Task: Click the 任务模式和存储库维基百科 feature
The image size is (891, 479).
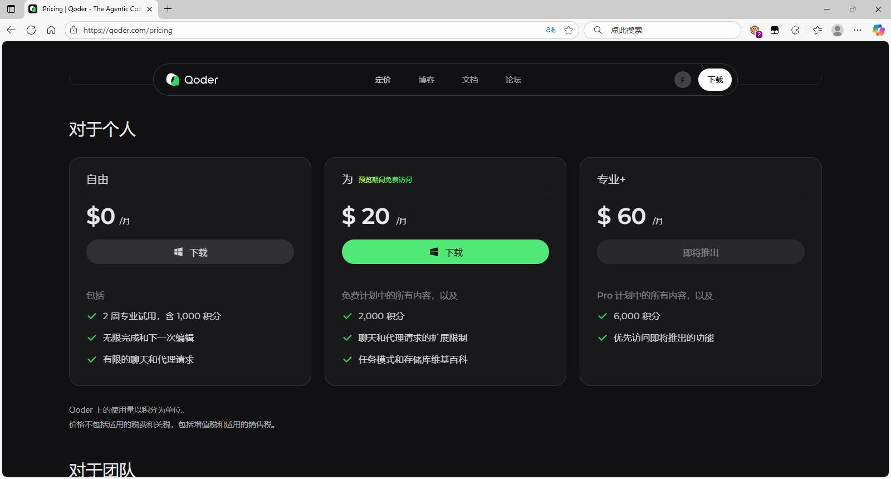Action: coord(413,359)
